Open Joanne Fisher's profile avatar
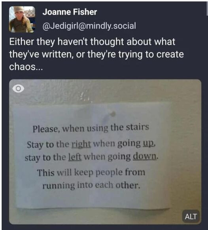The height and width of the screenshot is (230, 208). click(x=22, y=19)
